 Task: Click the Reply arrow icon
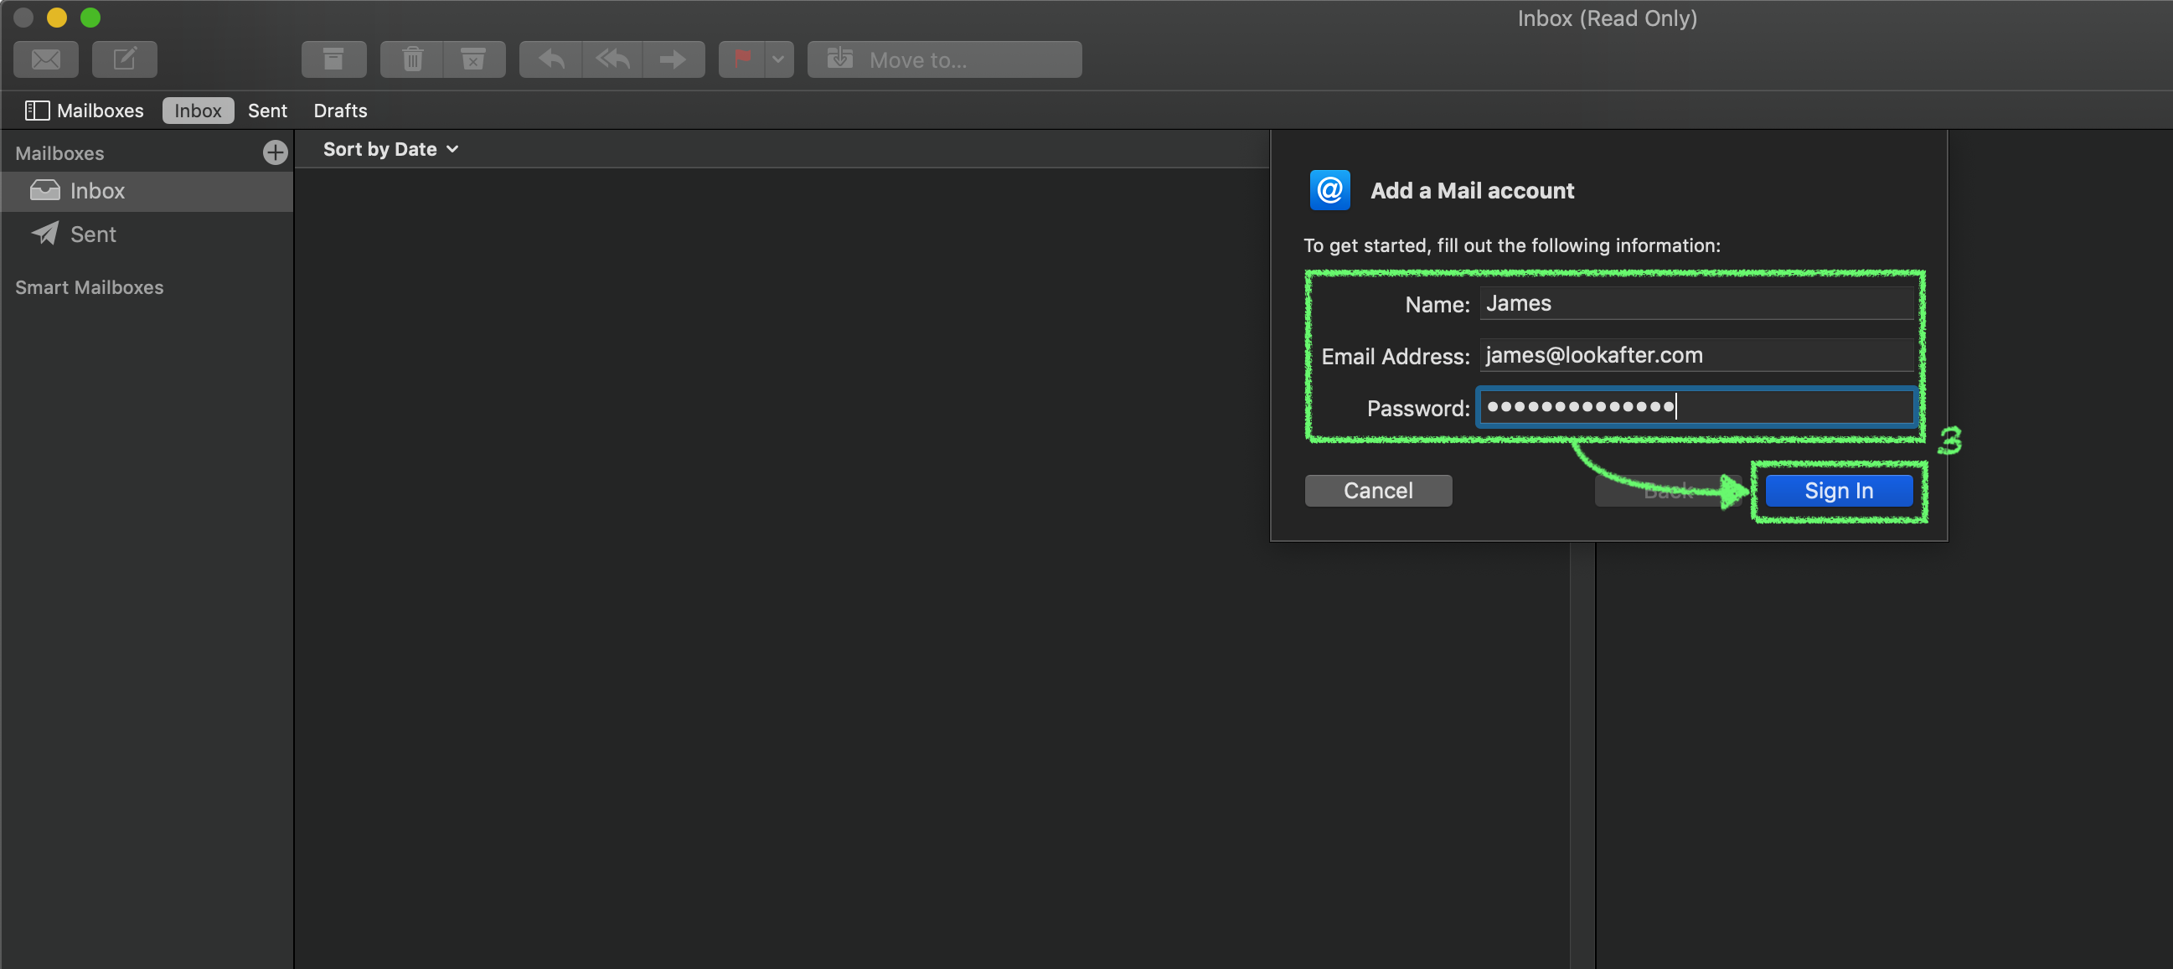click(x=551, y=59)
